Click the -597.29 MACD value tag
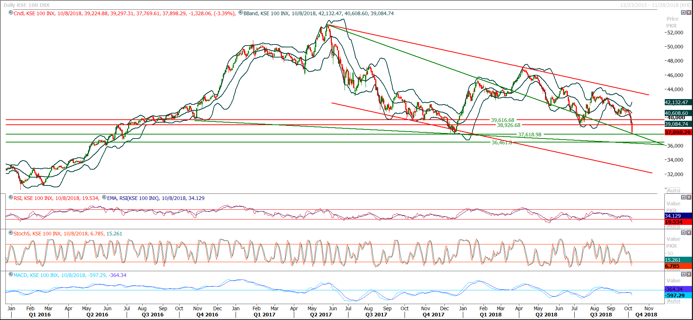 [x=678, y=295]
